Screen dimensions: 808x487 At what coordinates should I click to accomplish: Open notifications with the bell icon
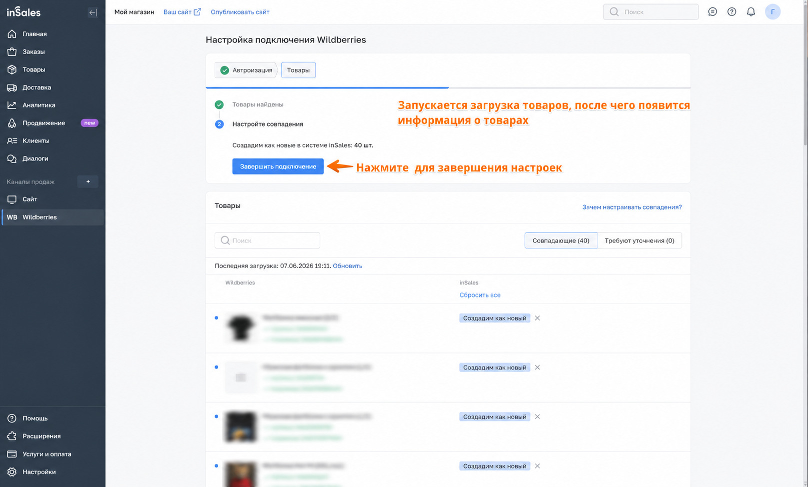coord(751,11)
